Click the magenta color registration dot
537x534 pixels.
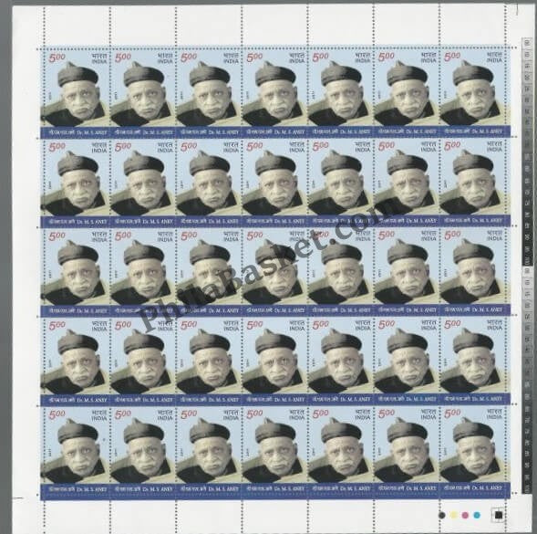(465, 515)
